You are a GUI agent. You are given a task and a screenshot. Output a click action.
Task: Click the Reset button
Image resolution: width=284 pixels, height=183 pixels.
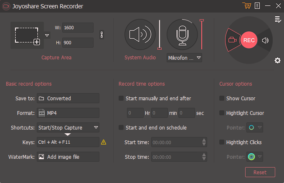pos(260,172)
